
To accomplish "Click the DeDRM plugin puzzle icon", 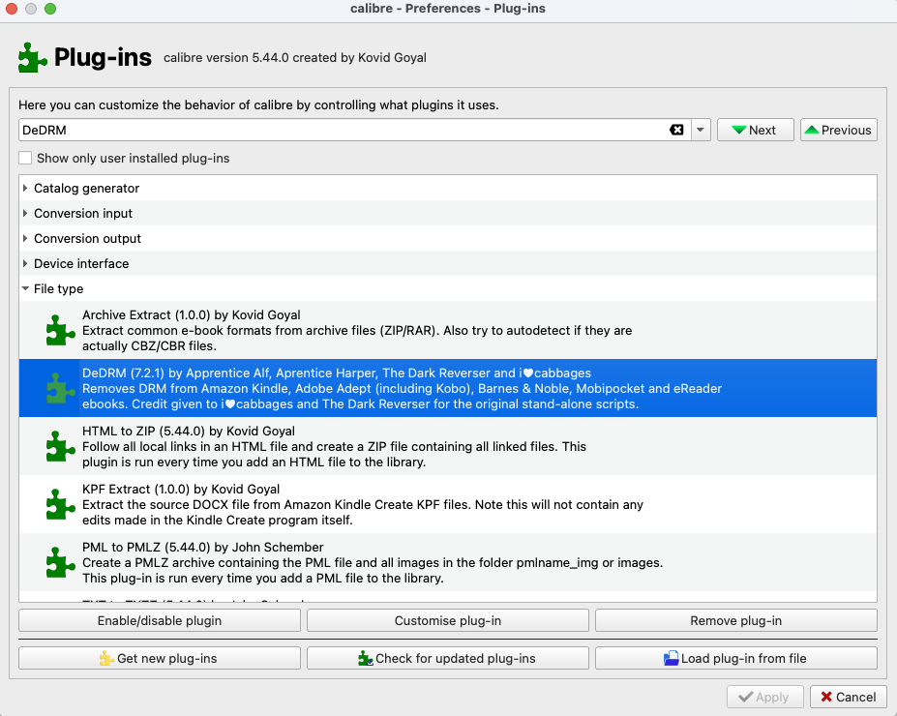I will pyautogui.click(x=61, y=388).
